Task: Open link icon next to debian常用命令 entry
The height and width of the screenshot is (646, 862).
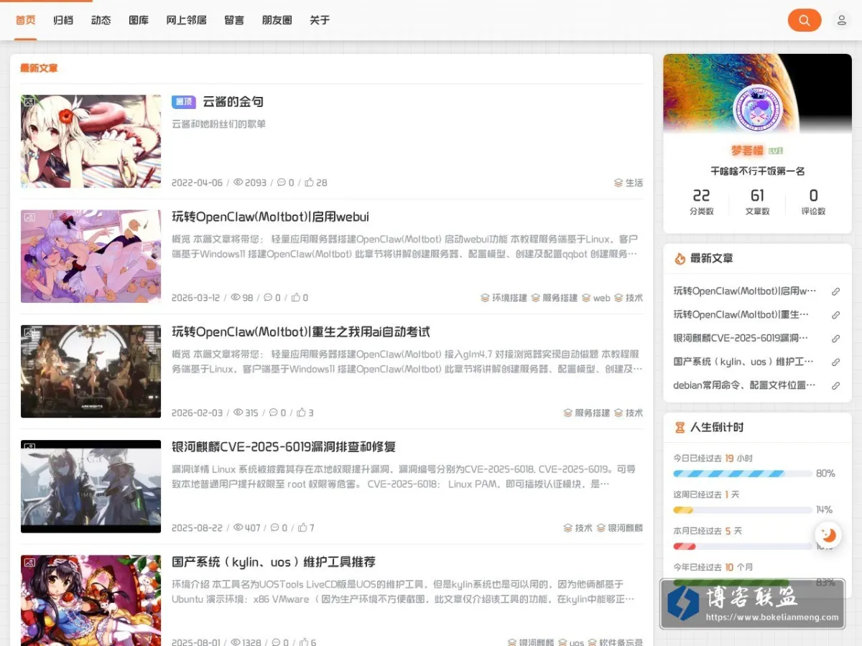Action: point(835,385)
